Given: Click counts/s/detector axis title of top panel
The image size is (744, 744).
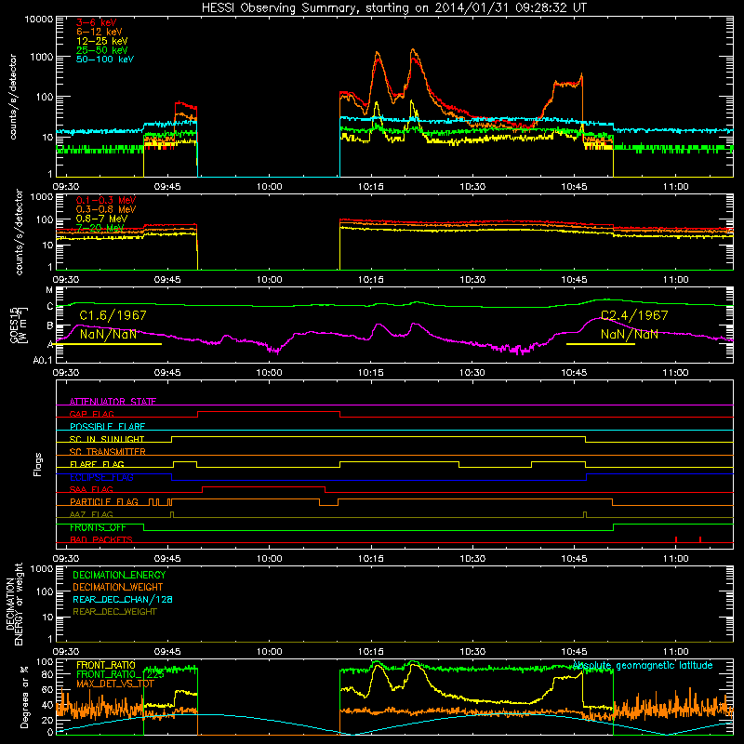Looking at the screenshot, I should [x=12, y=97].
